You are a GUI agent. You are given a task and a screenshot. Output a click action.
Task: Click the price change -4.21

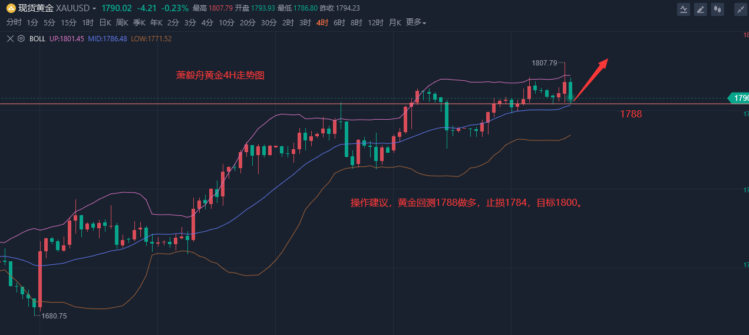coord(147,8)
